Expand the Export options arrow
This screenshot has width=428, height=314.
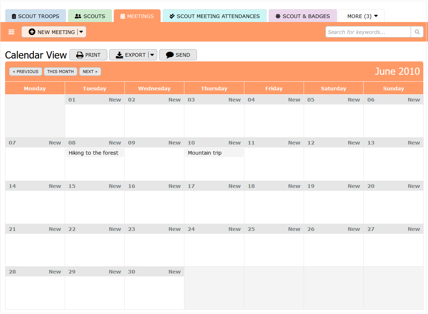[152, 55]
